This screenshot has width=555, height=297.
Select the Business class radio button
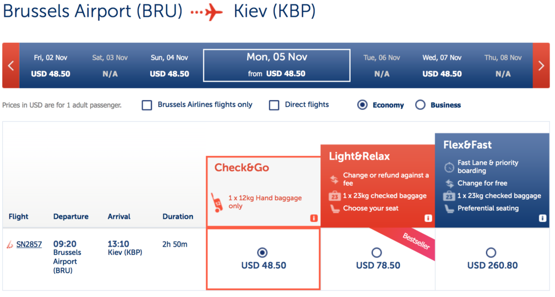(x=420, y=105)
